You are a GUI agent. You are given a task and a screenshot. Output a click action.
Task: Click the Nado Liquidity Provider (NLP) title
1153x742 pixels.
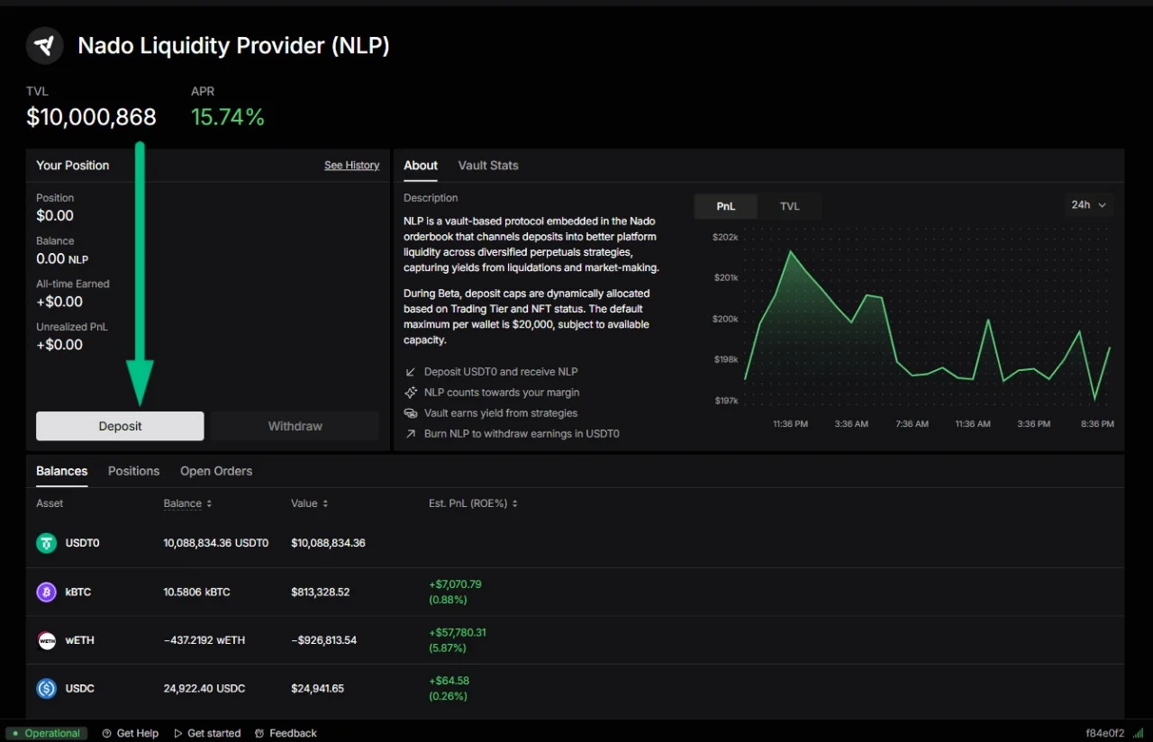point(234,45)
